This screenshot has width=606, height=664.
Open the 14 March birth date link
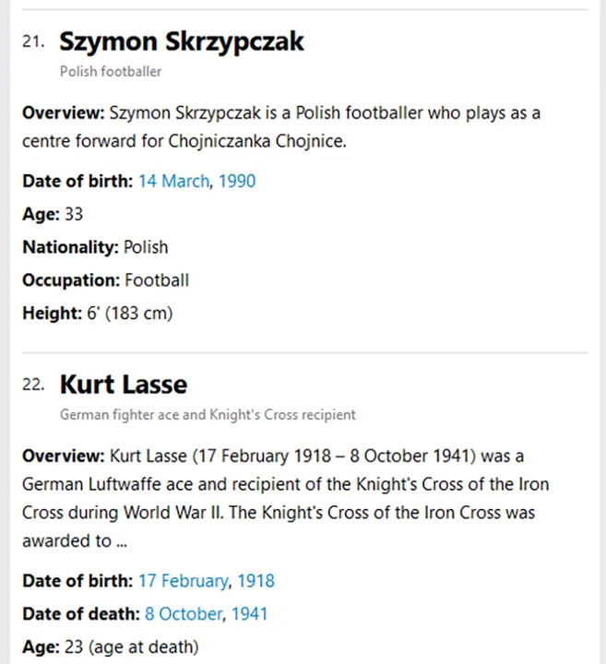tap(174, 182)
